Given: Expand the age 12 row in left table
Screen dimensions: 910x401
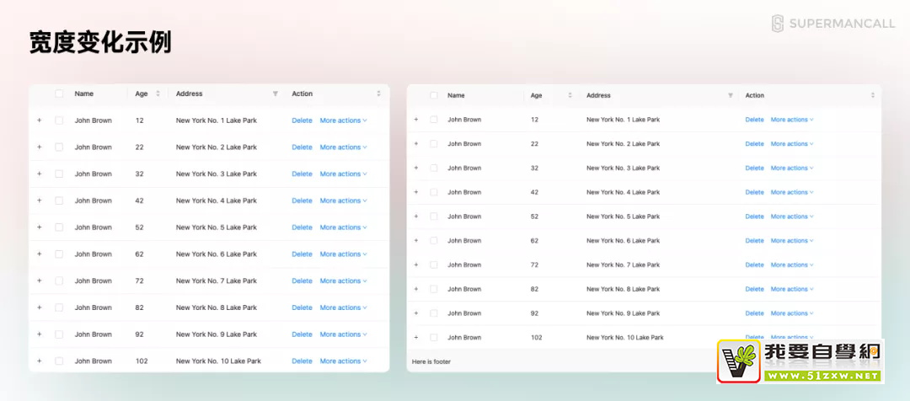Looking at the screenshot, I should (x=39, y=120).
